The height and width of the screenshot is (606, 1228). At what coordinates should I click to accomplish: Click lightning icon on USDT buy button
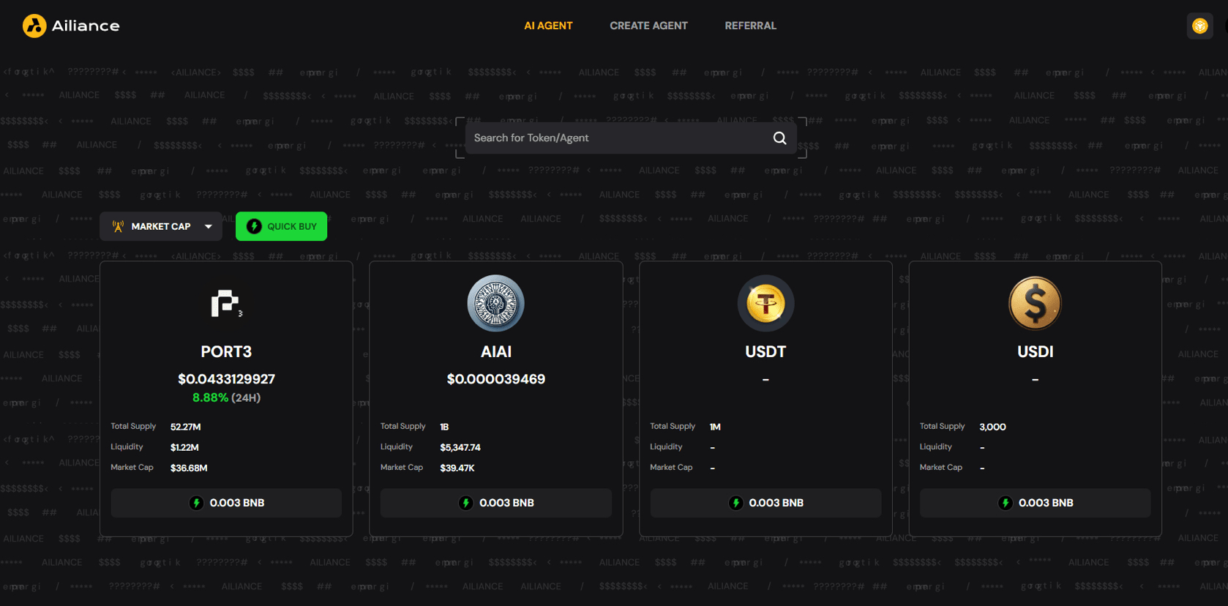(735, 503)
